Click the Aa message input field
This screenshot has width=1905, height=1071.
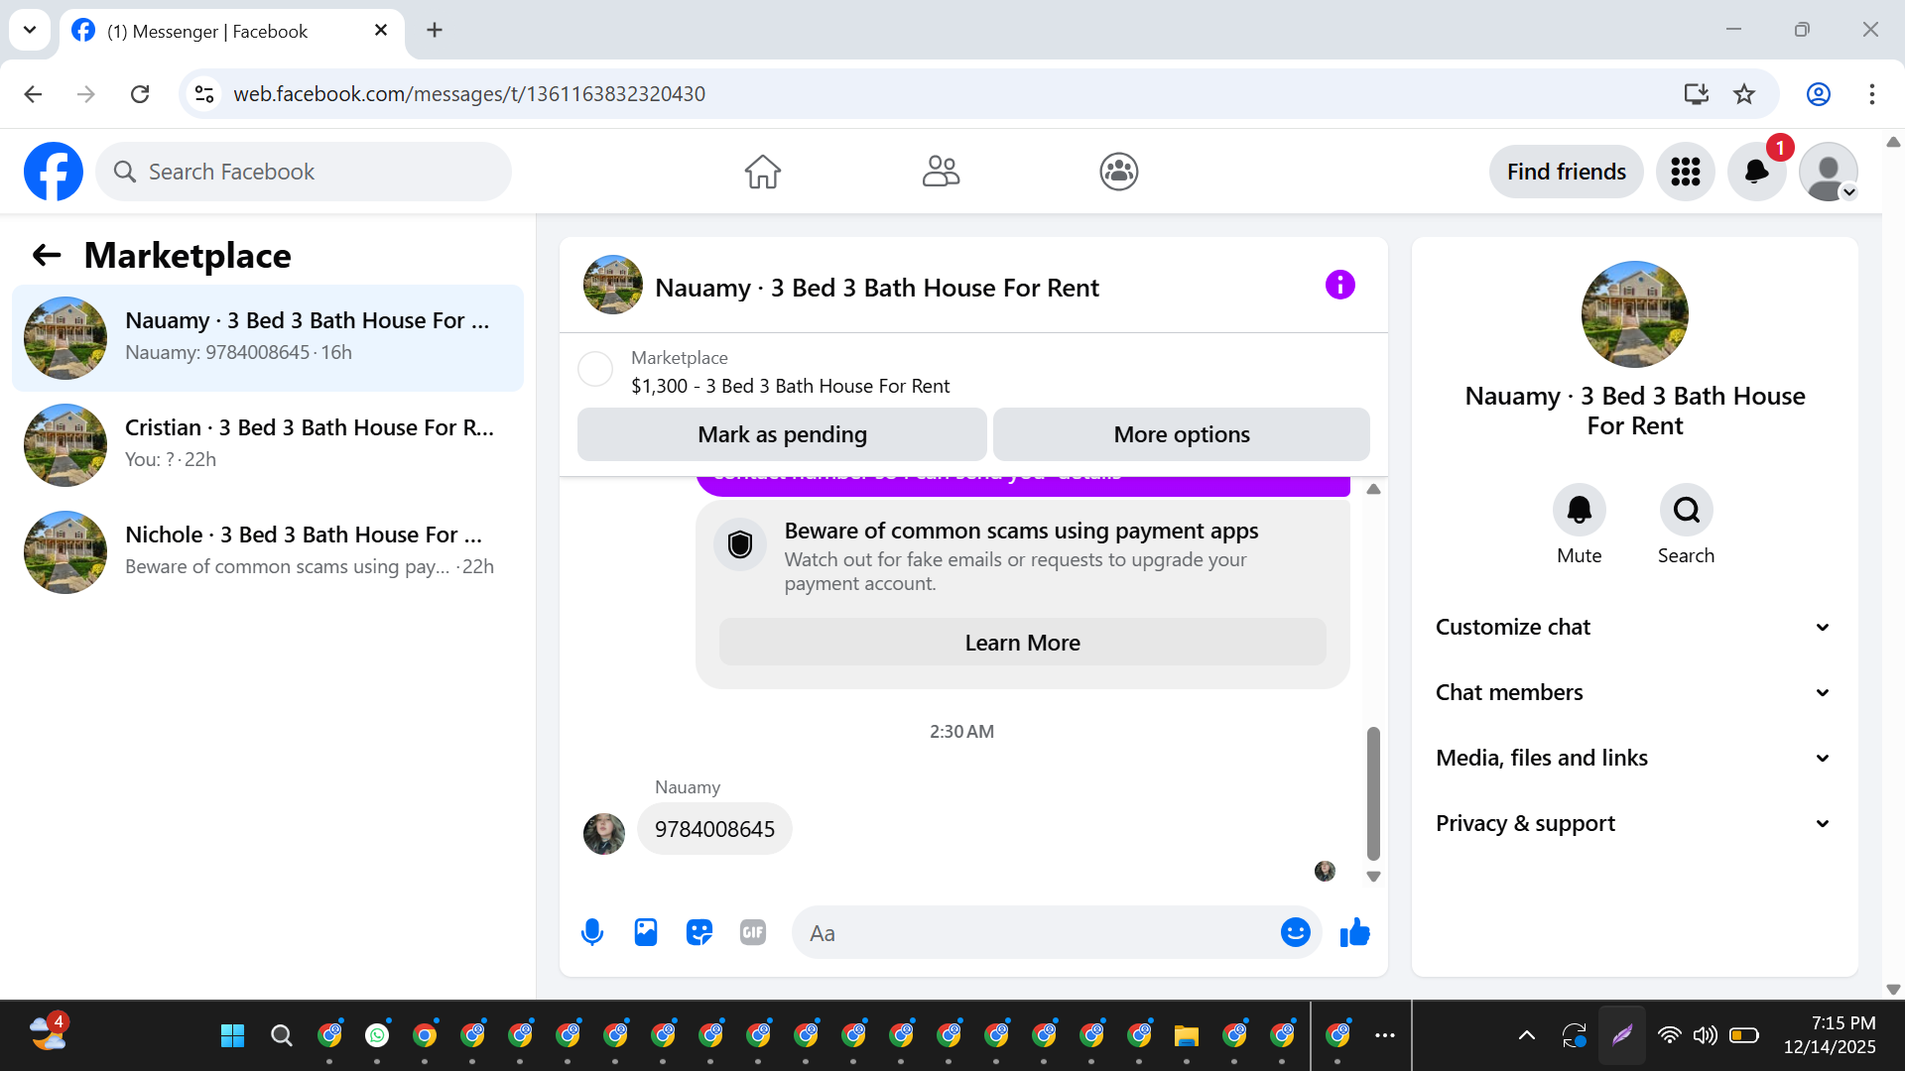1032,933
